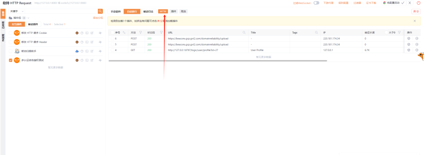This screenshot has height=155, width=424.
Task: Select the 已启用 vertical sidebar tab
Action: 3,25
